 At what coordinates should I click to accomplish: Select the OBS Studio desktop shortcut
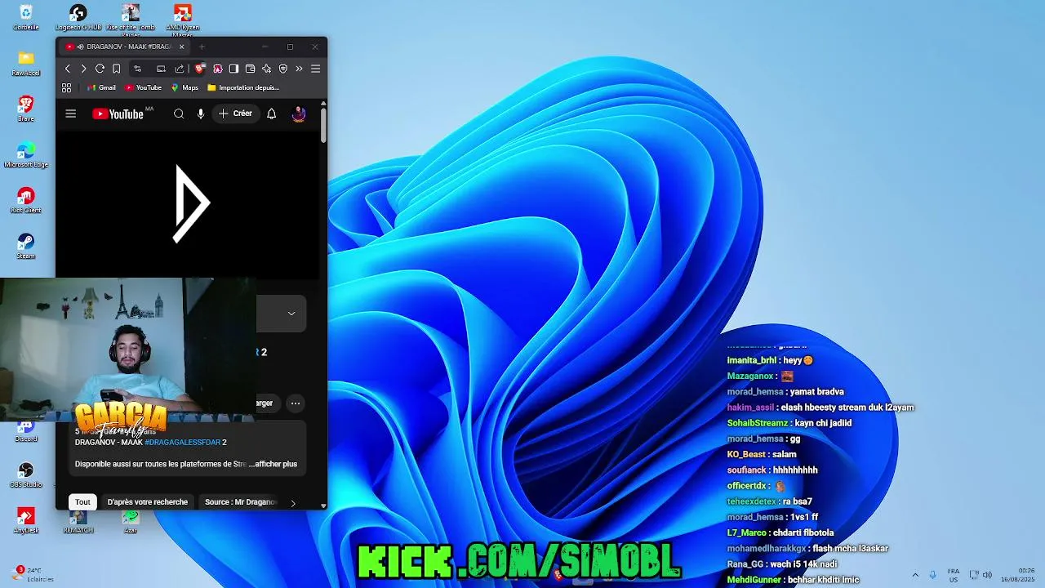(26, 474)
